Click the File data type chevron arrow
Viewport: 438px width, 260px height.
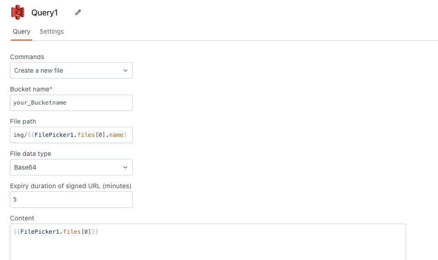point(125,167)
